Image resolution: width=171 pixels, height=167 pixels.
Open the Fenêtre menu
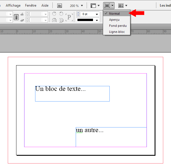tap(31, 5)
